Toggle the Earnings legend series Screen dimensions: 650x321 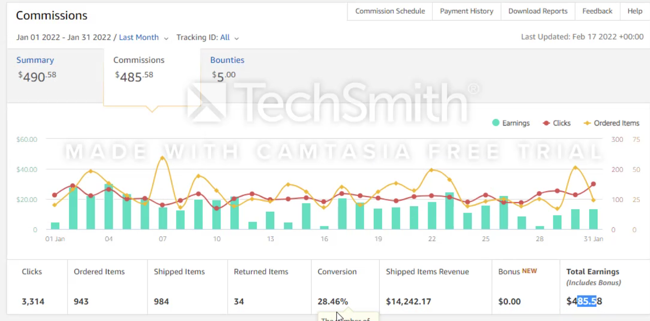[x=511, y=123]
